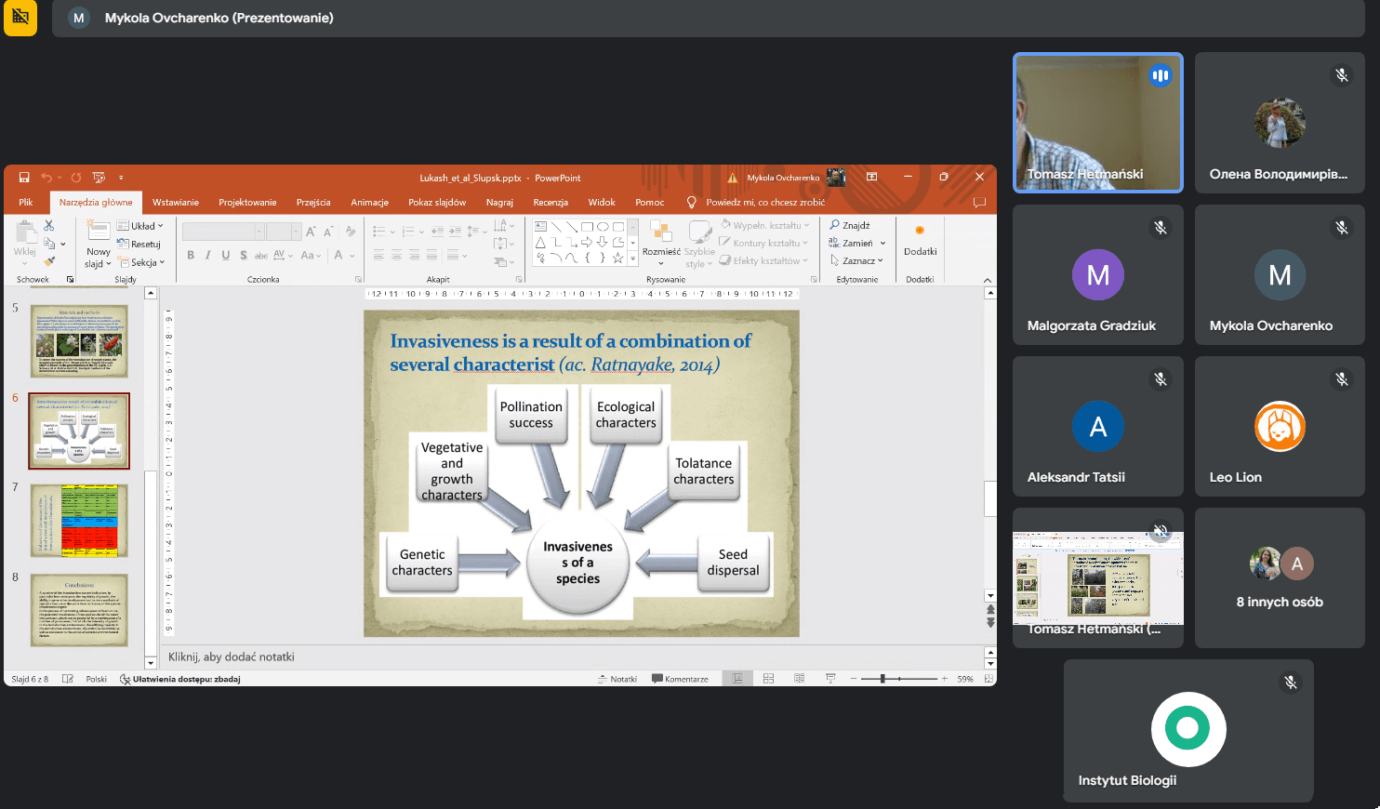Select the right arrow shape in the gallery
Screen dimensions: 1380x809
pos(587,242)
